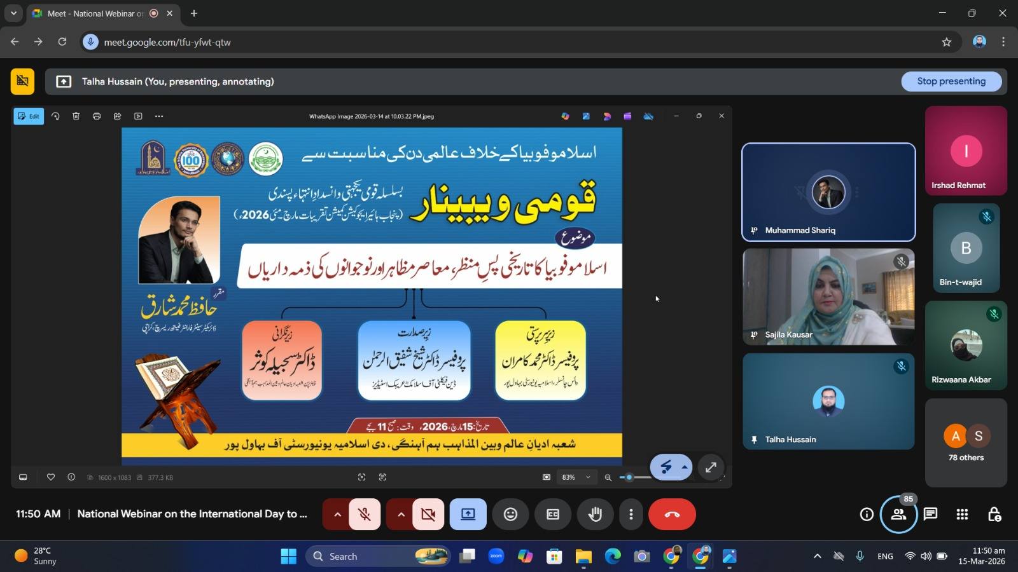Open the chat panel icon
The width and height of the screenshot is (1018, 572).
click(x=930, y=514)
